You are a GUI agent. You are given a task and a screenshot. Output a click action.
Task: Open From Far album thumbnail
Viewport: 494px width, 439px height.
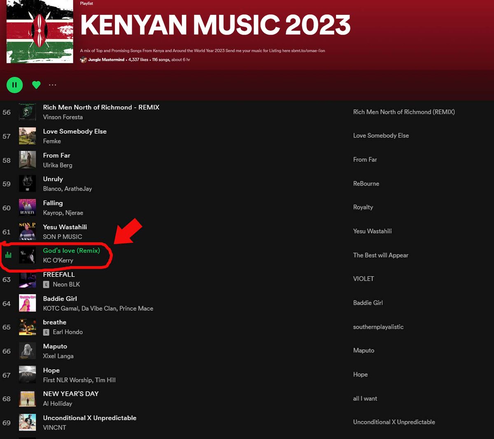28,160
